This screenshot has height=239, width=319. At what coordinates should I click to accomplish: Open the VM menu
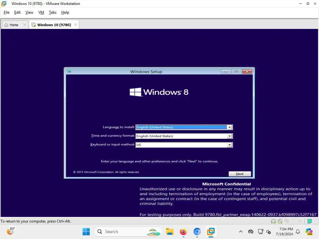click(x=41, y=12)
